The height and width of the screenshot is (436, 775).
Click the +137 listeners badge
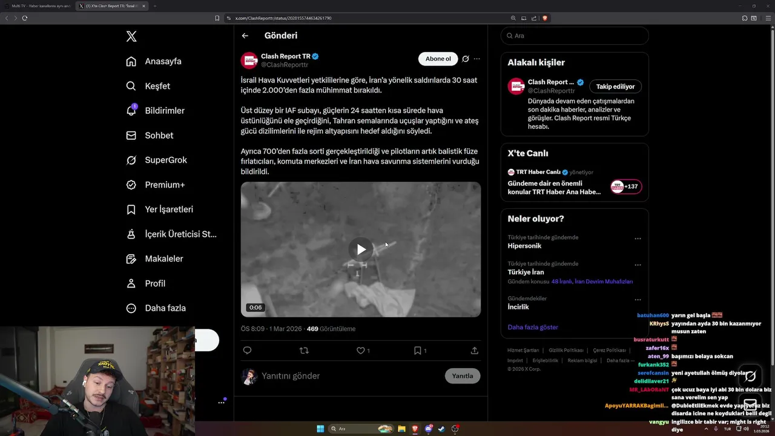pos(626,187)
